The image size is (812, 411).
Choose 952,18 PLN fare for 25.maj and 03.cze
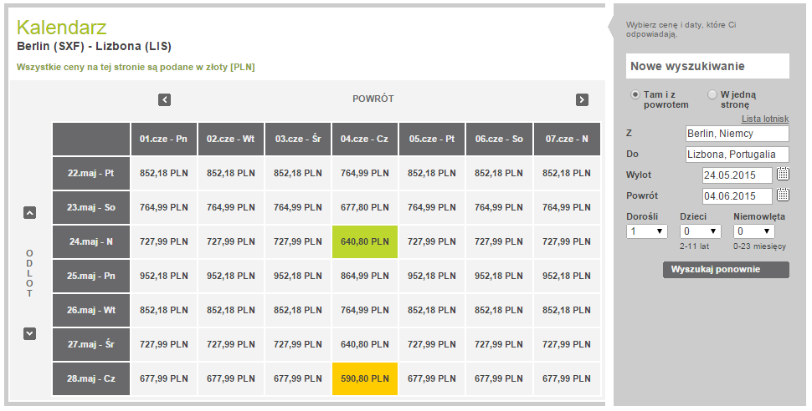click(298, 276)
